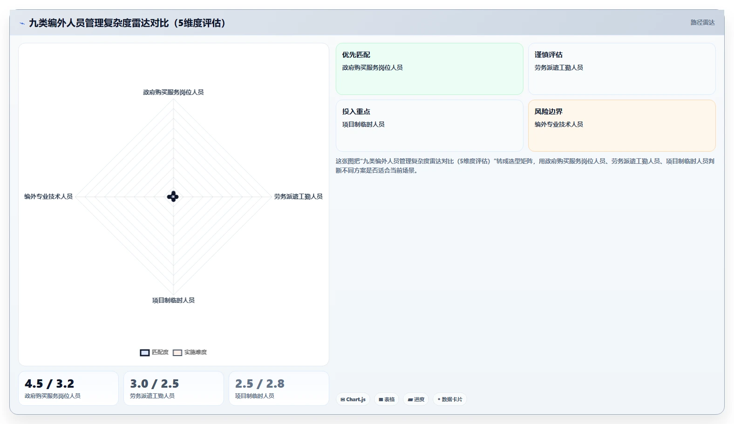Click the 进度 tag chip
The width and height of the screenshot is (734, 424).
point(416,399)
